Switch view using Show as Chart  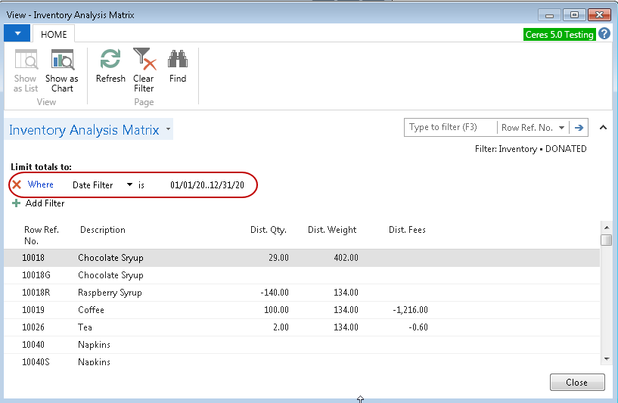pos(61,60)
